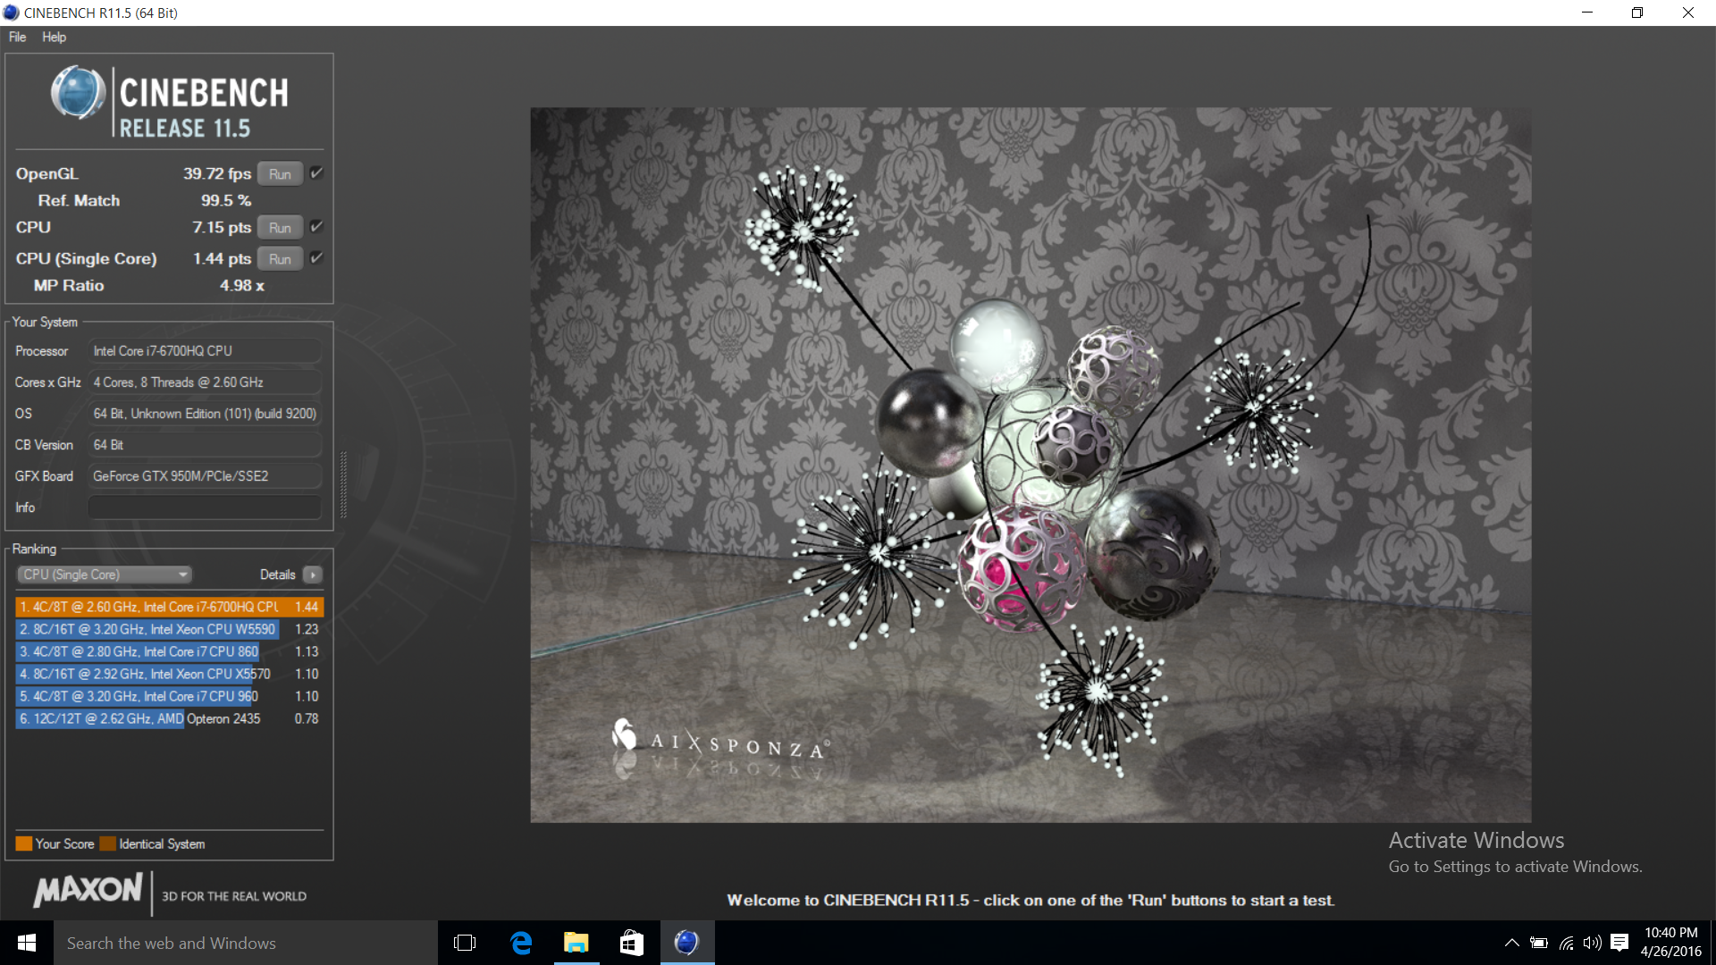Screen dimensions: 1716x965
Task: Toggle the CPU Single Core checkbox
Action: point(316,258)
